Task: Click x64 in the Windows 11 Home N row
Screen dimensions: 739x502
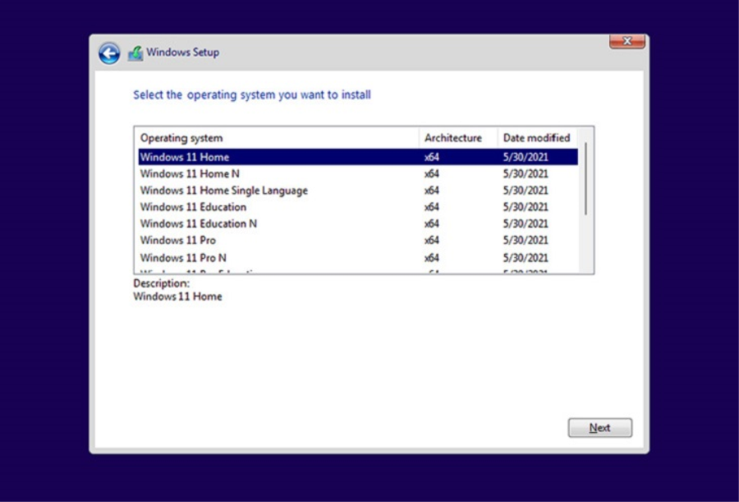Action: (432, 173)
